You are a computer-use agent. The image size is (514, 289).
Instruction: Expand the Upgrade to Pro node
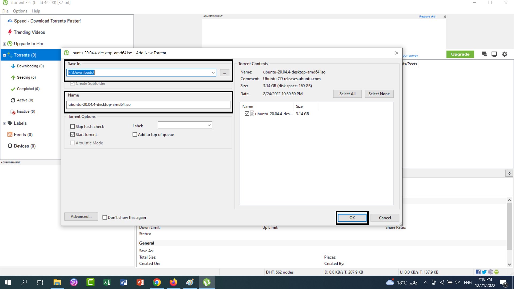point(4,44)
